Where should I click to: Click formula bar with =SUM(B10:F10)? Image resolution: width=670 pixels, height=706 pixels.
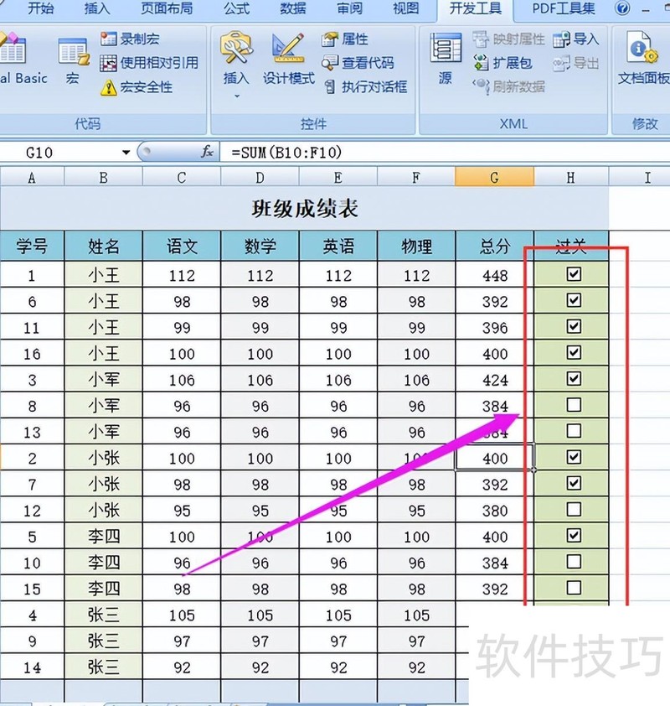pyautogui.click(x=446, y=153)
